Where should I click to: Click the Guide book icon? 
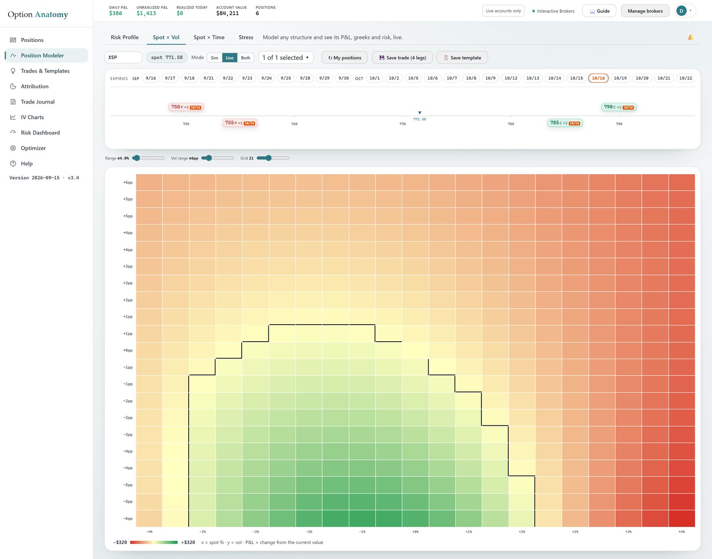592,11
